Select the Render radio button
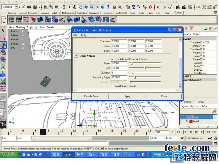 (x=194, y=102)
